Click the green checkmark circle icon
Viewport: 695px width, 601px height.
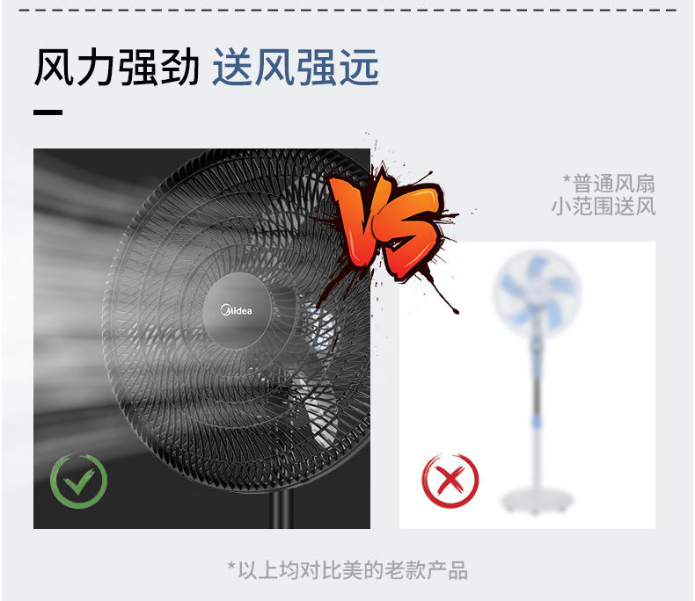coord(78,481)
